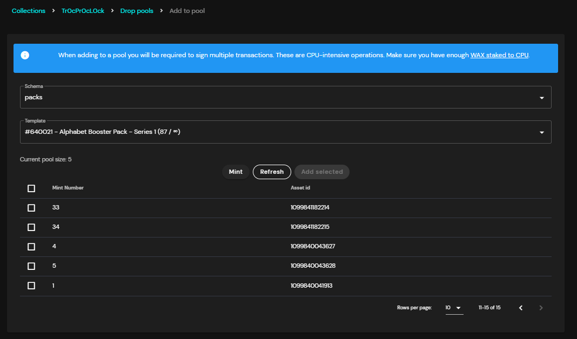Click the Mint button
The width and height of the screenshot is (577, 339).
(236, 172)
